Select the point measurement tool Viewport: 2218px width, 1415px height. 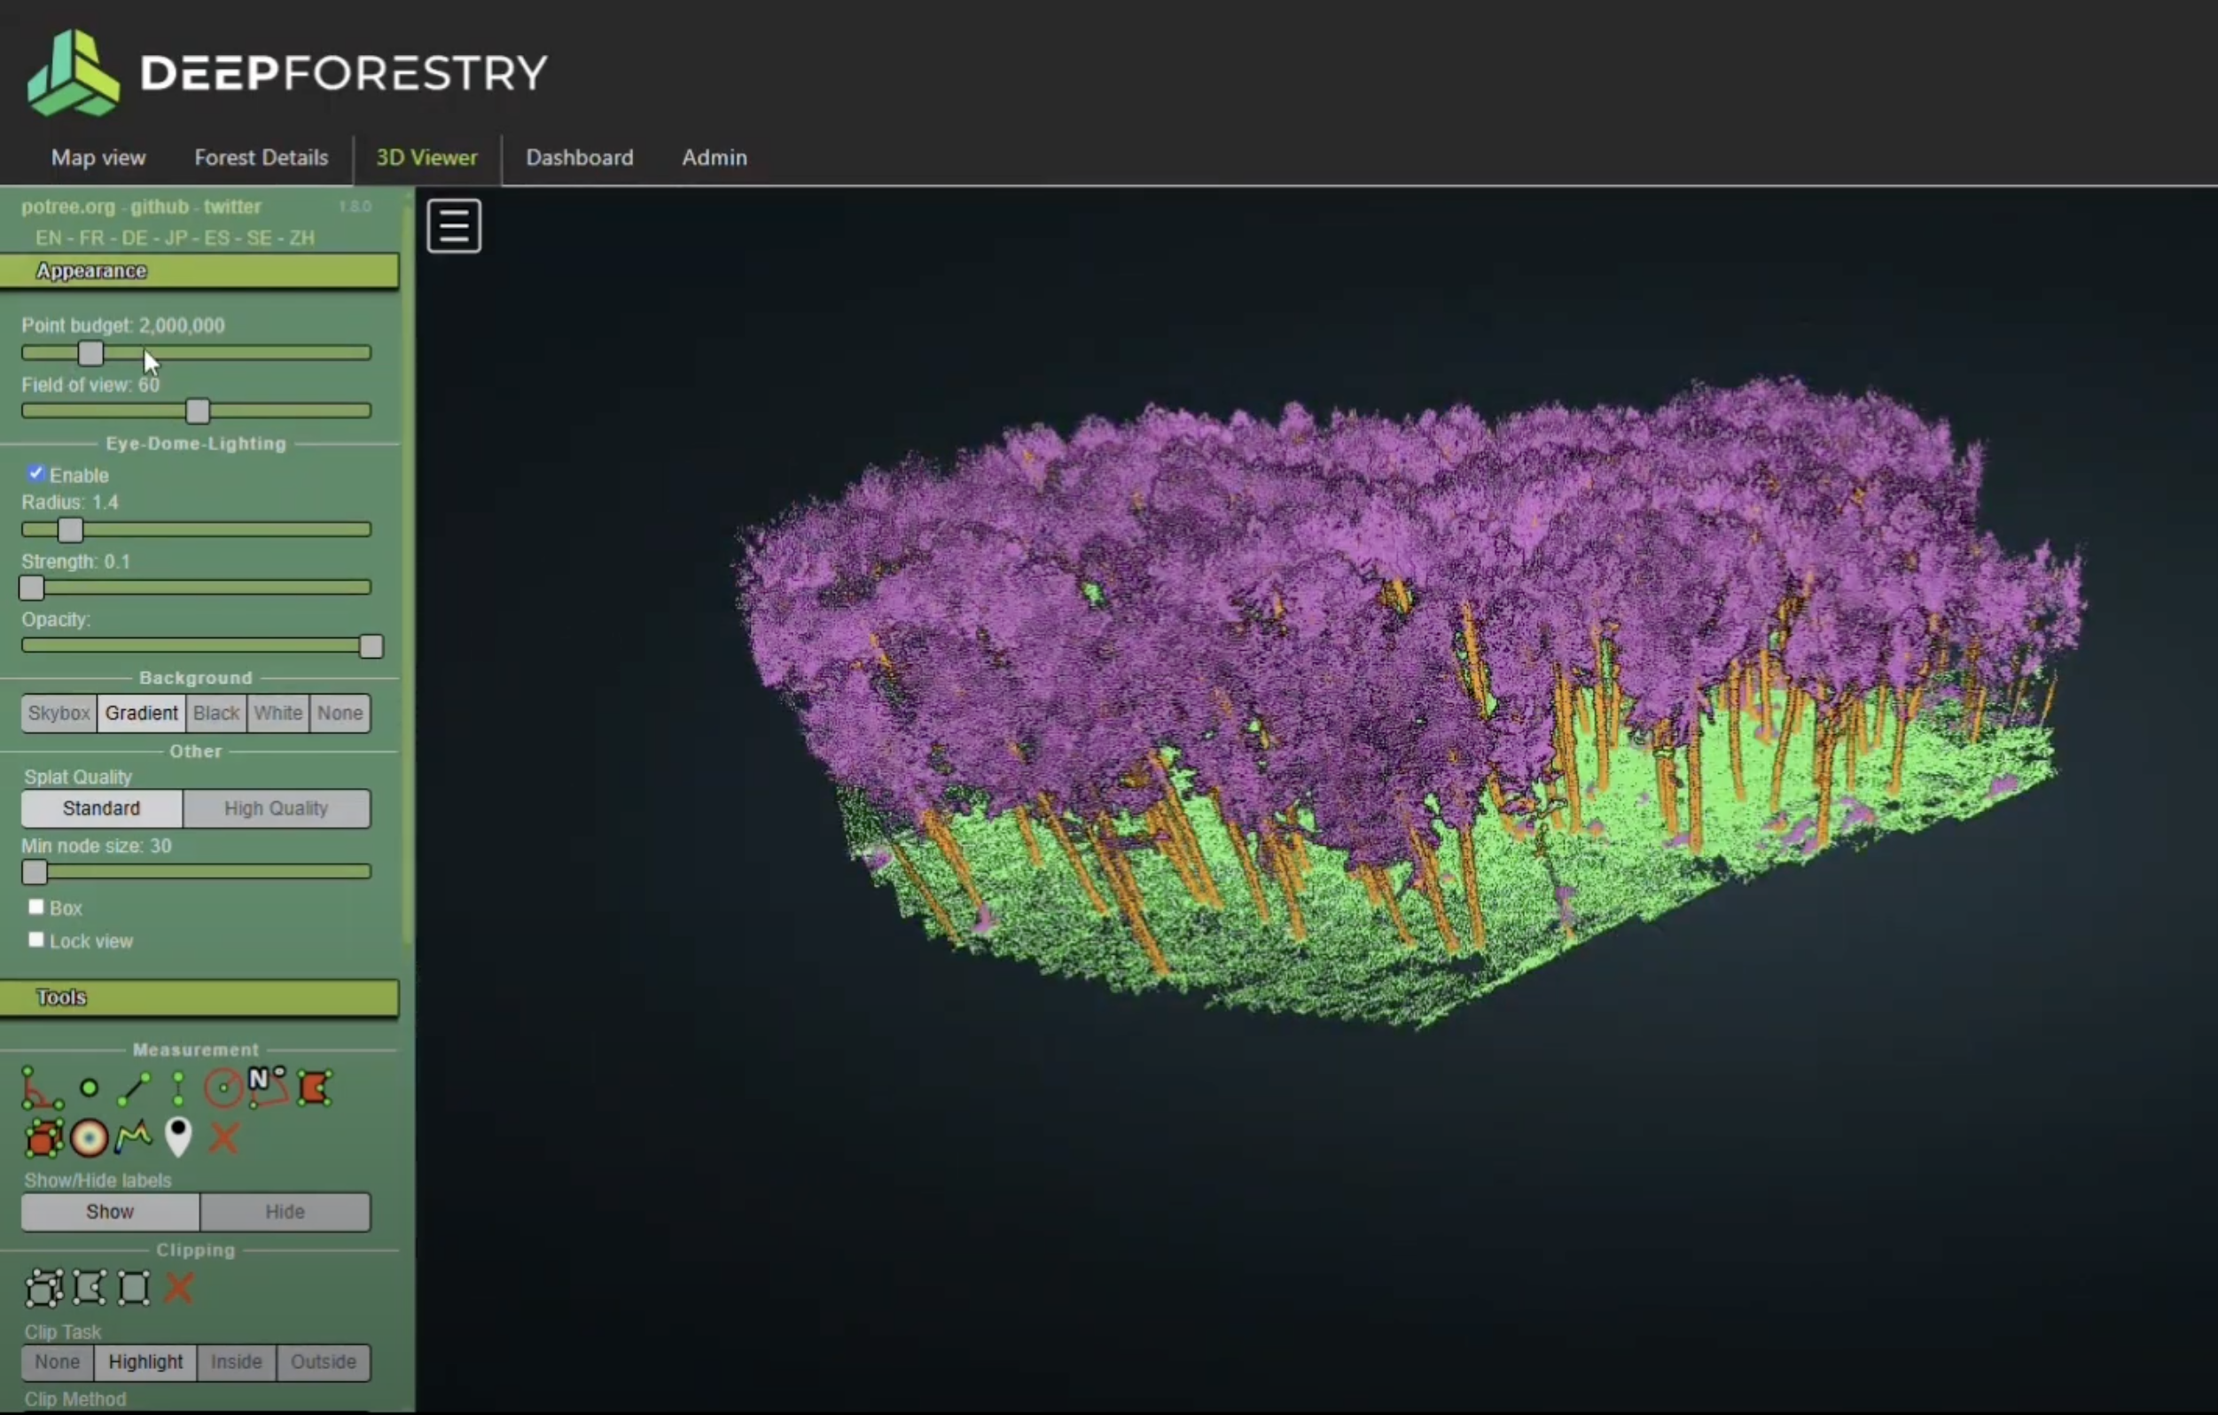(x=90, y=1089)
